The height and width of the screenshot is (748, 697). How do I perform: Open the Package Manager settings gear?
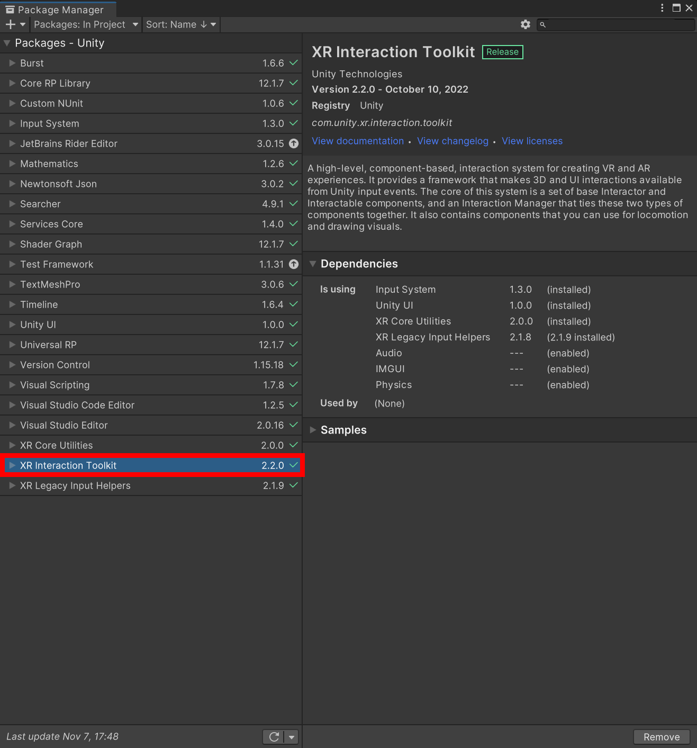click(x=525, y=24)
